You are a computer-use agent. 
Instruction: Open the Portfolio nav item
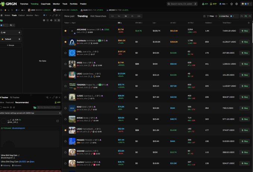click(x=74, y=4)
